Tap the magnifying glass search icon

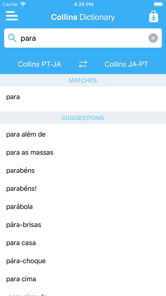coord(12,38)
